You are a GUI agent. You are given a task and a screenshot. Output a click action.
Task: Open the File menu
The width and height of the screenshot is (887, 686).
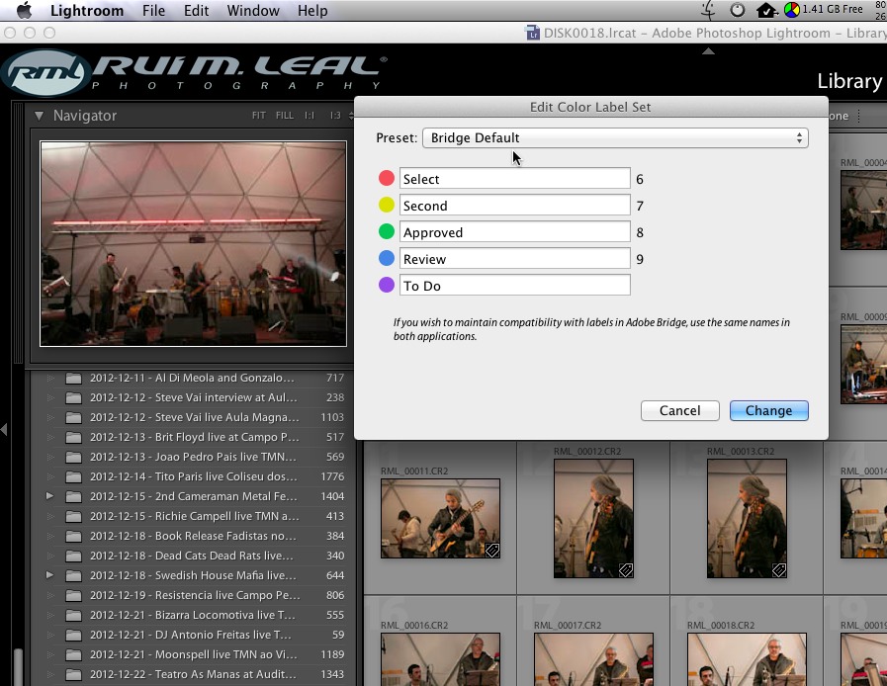coord(153,10)
